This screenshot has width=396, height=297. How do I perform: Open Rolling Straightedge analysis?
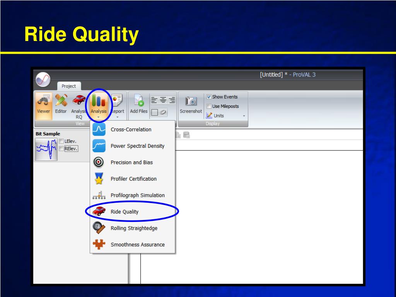pos(132,228)
